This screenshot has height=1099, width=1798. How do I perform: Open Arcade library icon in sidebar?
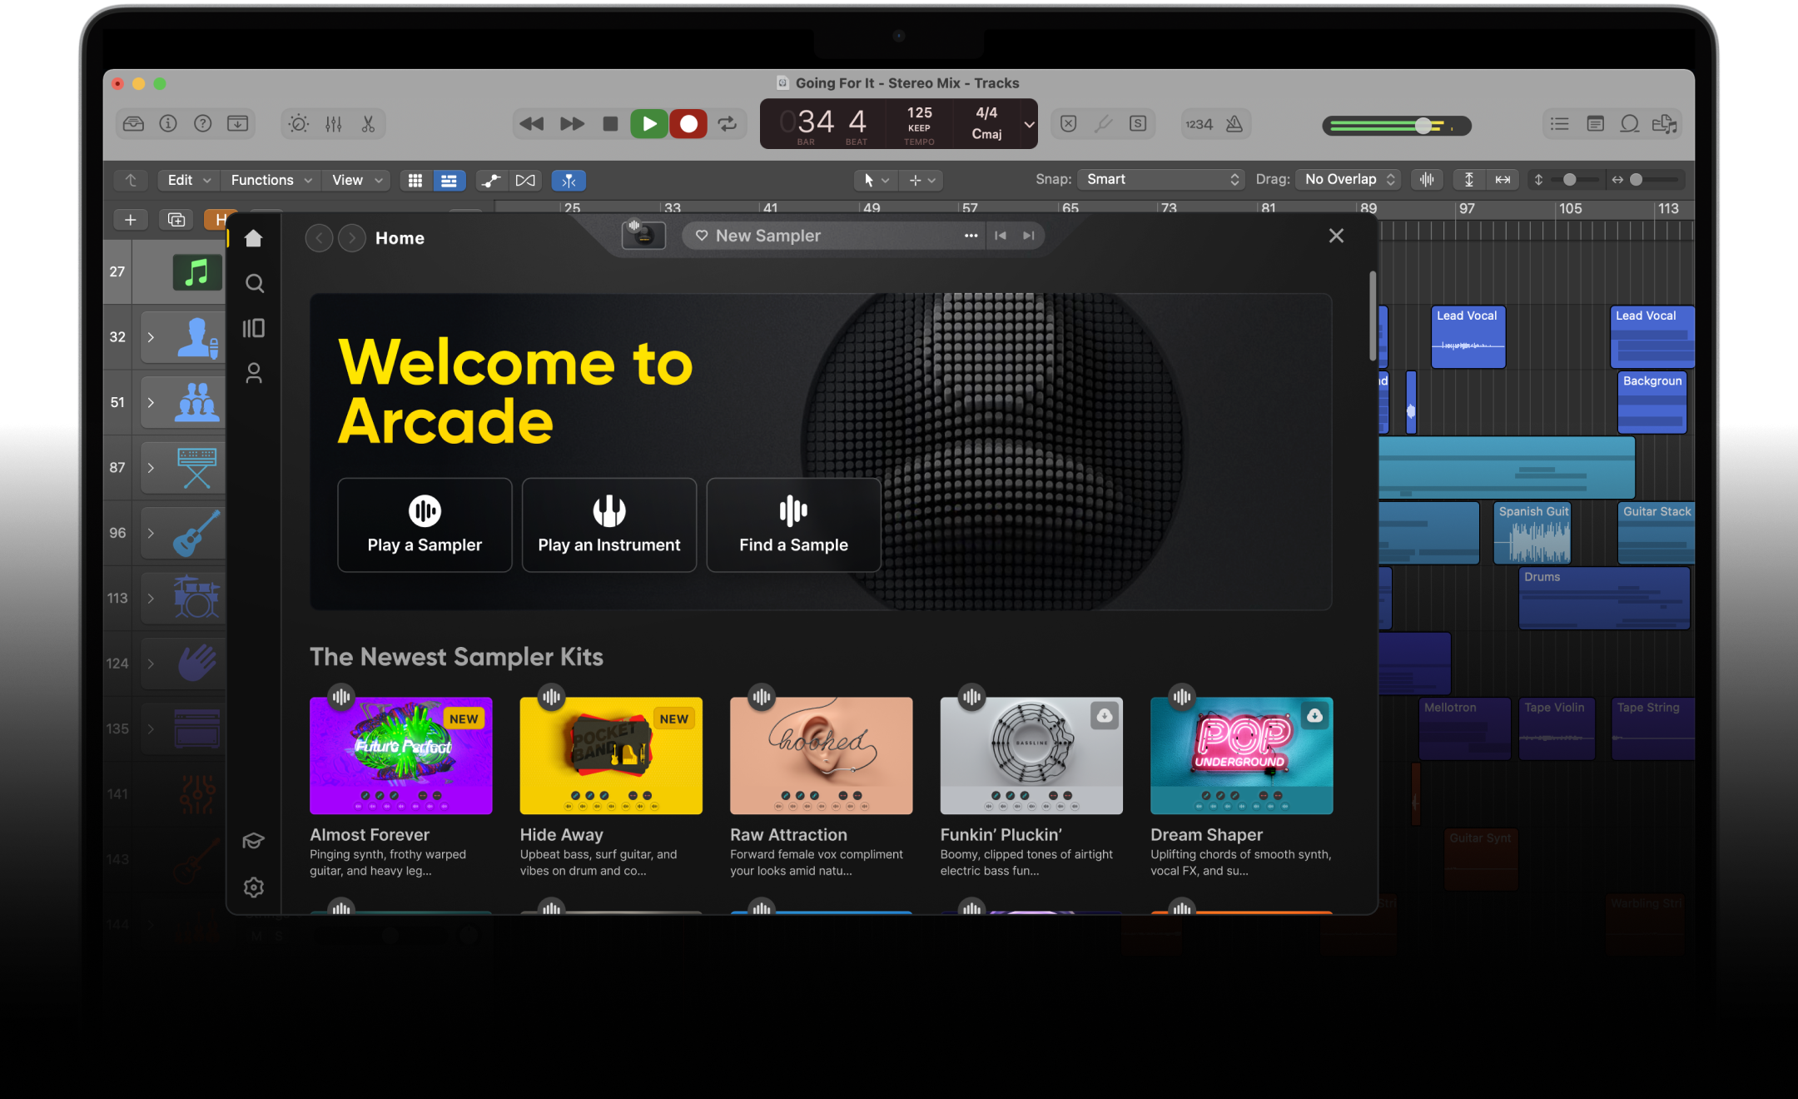click(x=254, y=328)
